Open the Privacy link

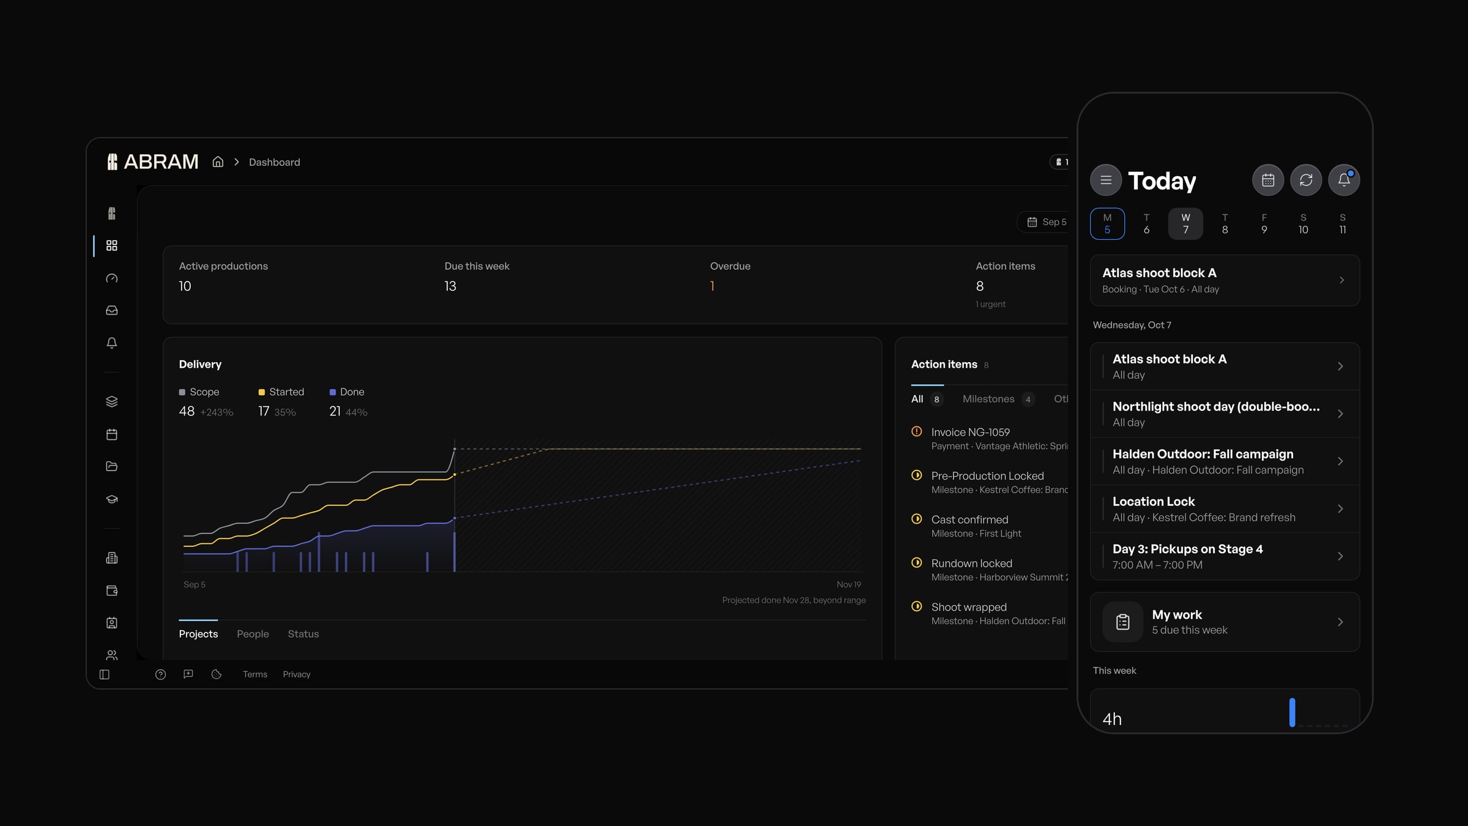(x=297, y=674)
